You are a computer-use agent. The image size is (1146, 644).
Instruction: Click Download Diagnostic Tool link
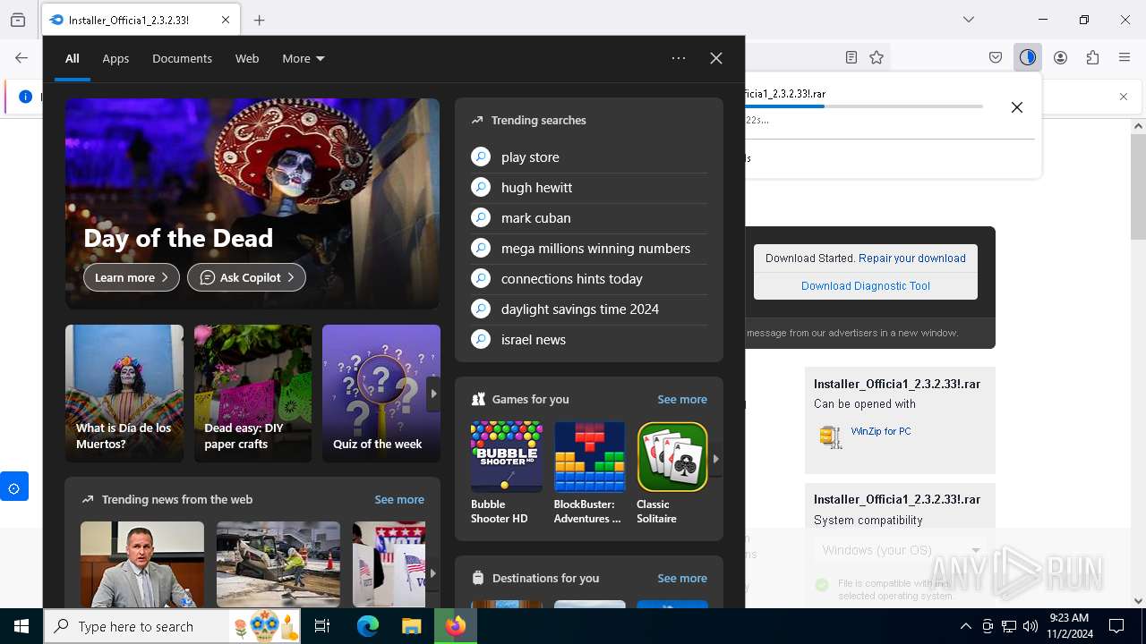coord(866,286)
